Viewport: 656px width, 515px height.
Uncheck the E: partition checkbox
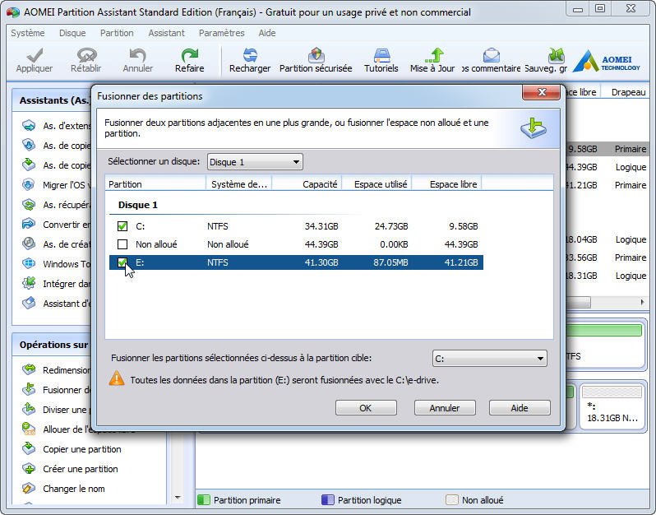[x=122, y=262]
